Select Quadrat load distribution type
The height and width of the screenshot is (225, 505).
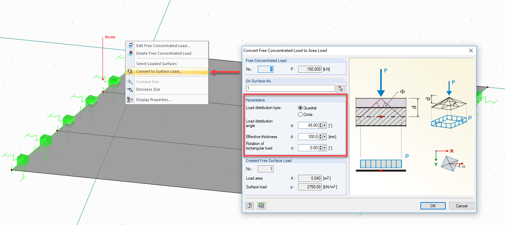300,108
